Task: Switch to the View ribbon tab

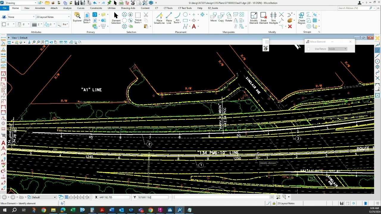Action: pyautogui.click(x=27, y=8)
